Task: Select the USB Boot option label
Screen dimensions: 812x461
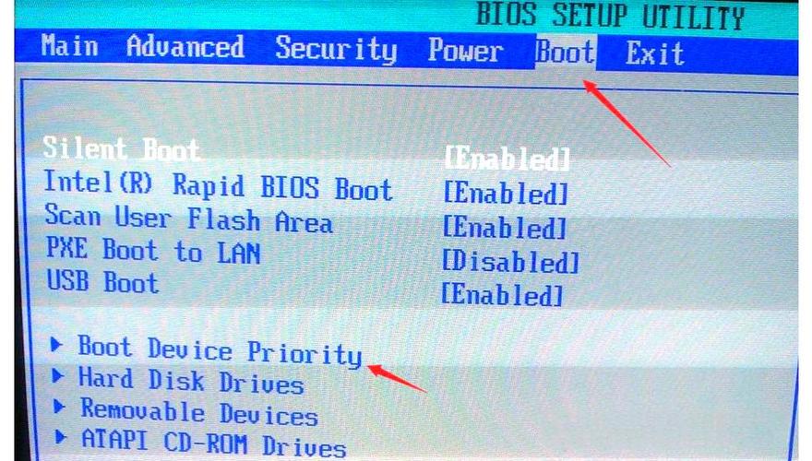Action: (102, 282)
